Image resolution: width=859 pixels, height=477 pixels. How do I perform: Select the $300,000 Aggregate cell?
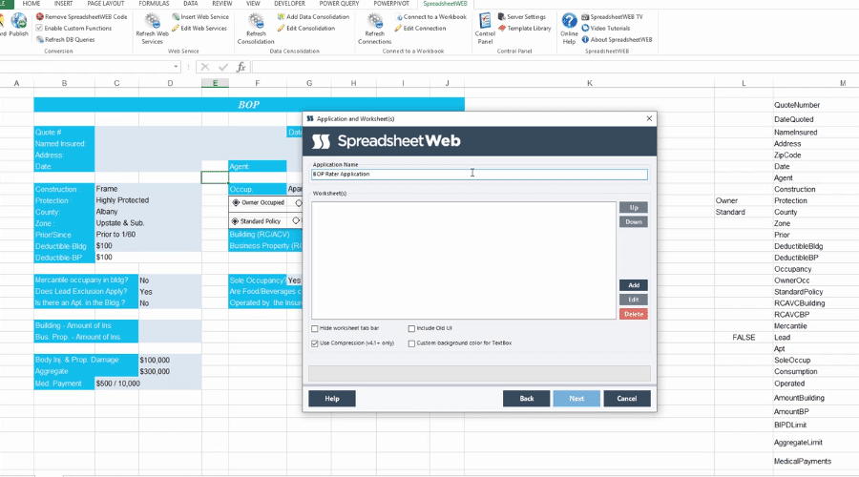(x=170, y=371)
